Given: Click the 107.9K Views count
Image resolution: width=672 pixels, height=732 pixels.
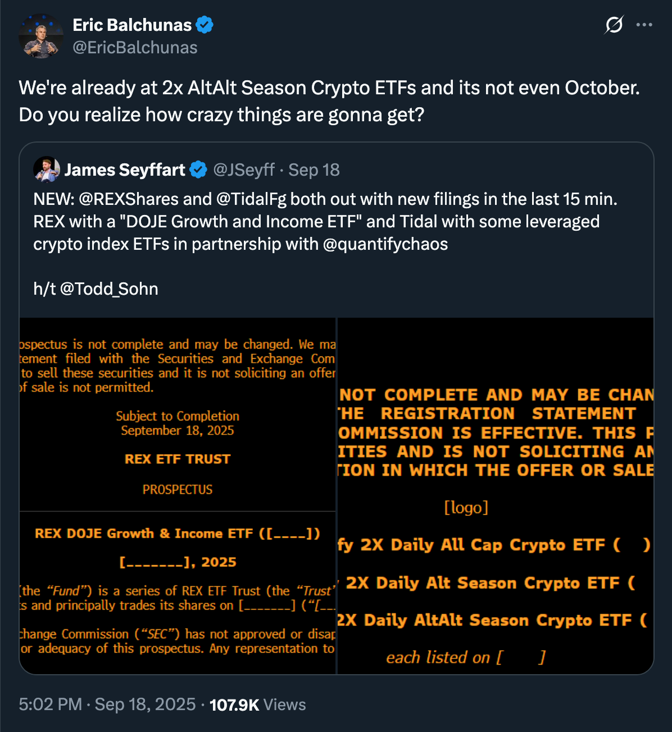Looking at the screenshot, I should 257,704.
